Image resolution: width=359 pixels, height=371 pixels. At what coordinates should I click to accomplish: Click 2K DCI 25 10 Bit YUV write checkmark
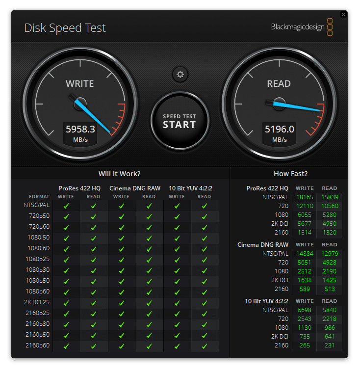[x=177, y=303]
